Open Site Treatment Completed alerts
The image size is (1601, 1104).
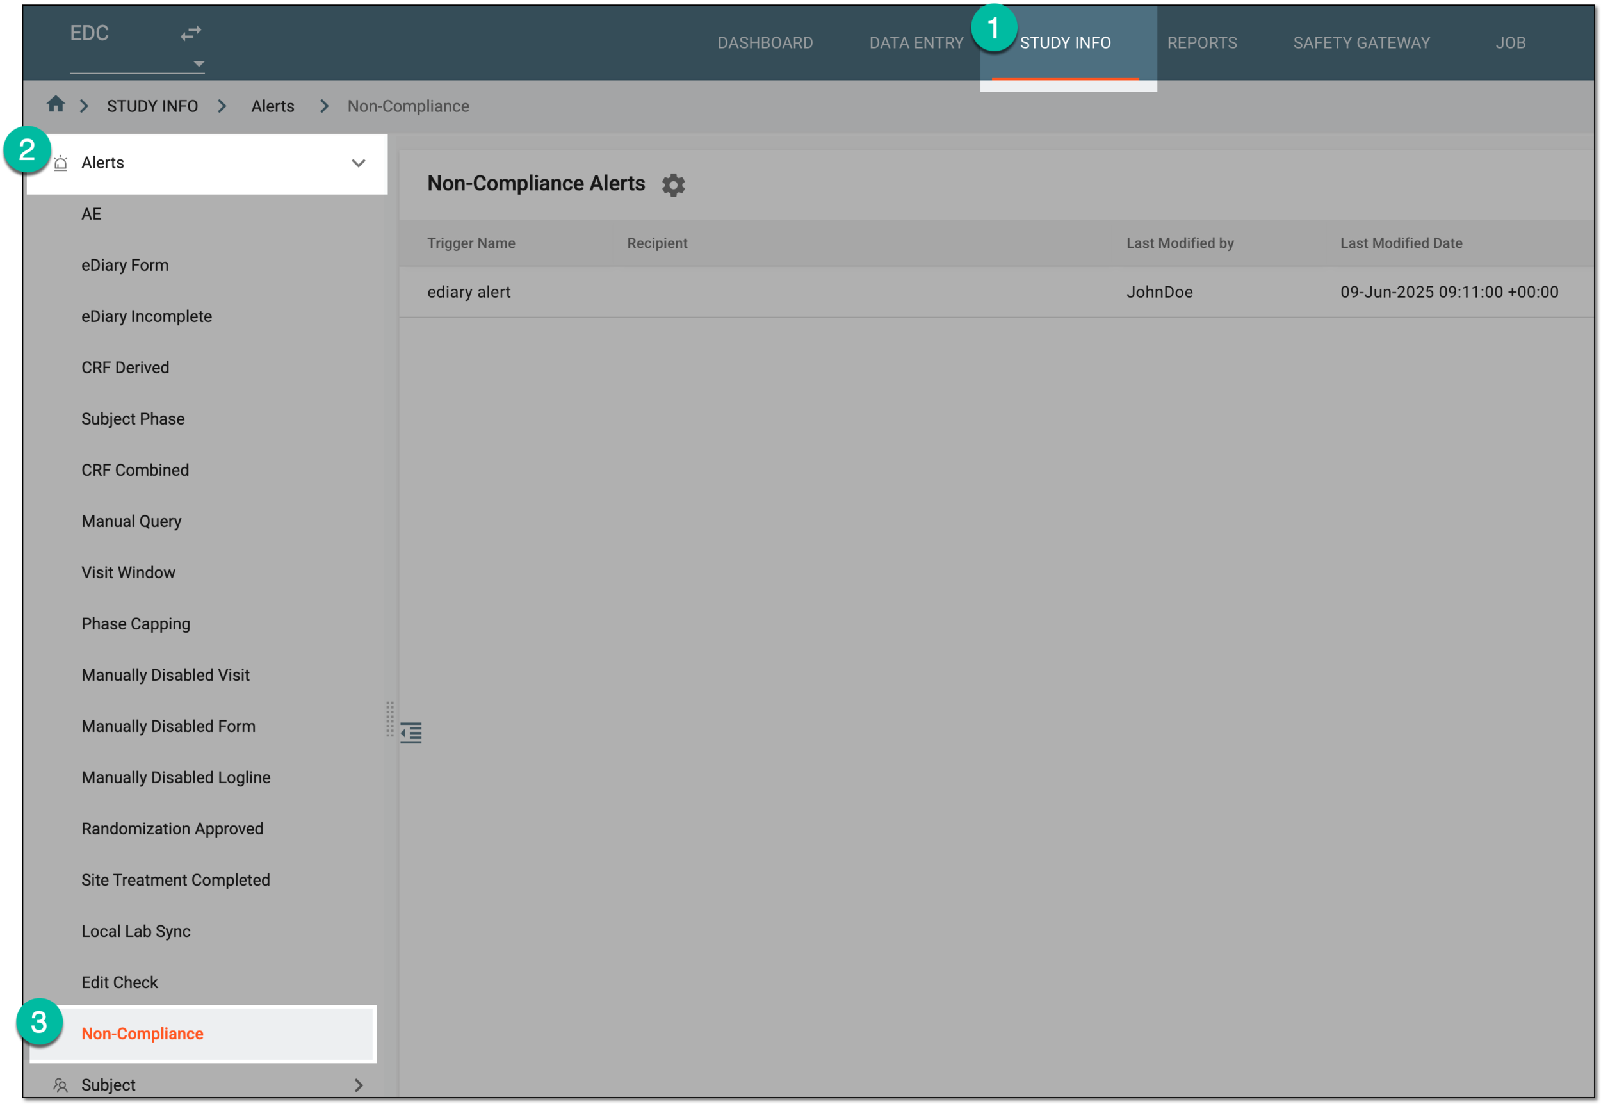175,879
